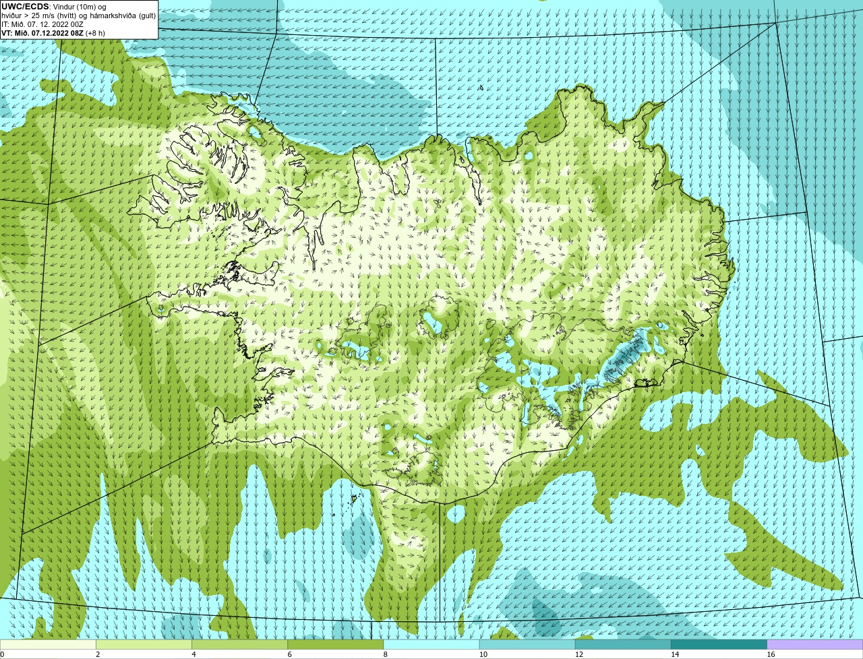Click the 14–16 m/s dark teal legend swatch

(719, 644)
